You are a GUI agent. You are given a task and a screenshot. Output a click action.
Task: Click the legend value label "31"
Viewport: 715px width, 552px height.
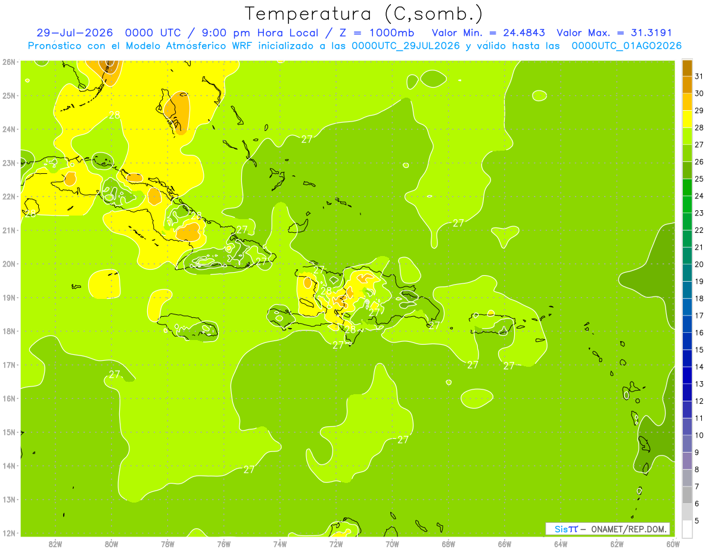click(699, 76)
